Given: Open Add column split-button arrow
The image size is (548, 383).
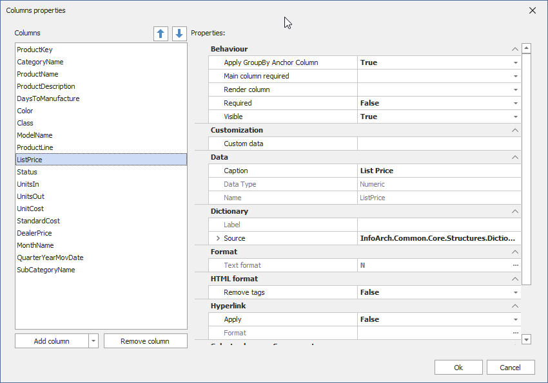Looking at the screenshot, I should pyautogui.click(x=93, y=341).
